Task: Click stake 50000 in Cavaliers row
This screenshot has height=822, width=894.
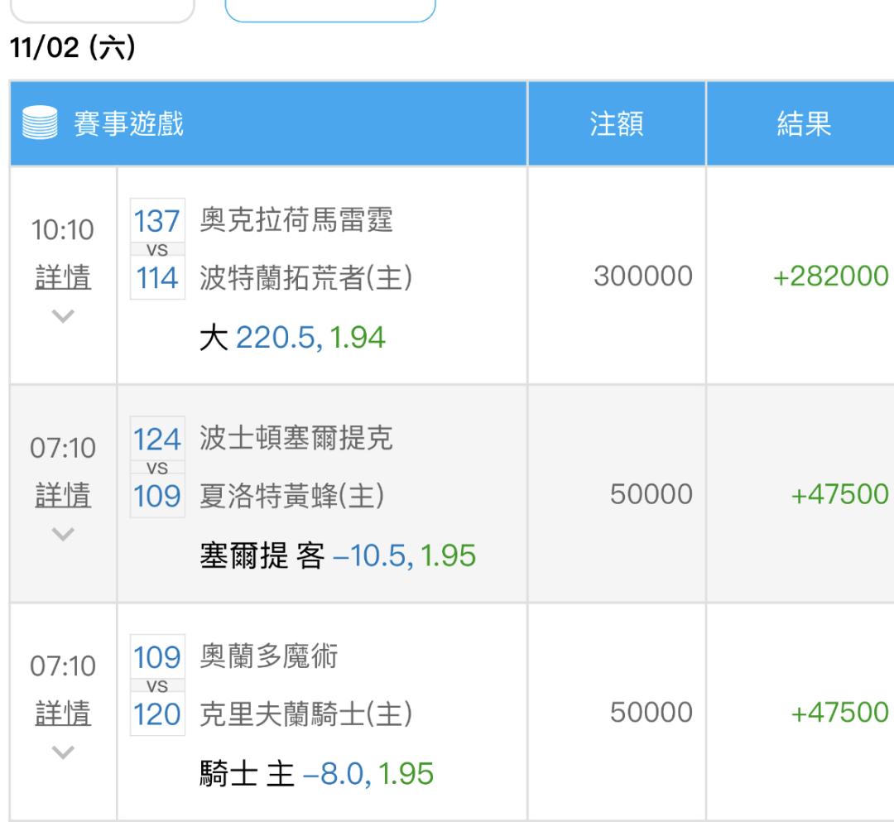Action: pyautogui.click(x=651, y=713)
